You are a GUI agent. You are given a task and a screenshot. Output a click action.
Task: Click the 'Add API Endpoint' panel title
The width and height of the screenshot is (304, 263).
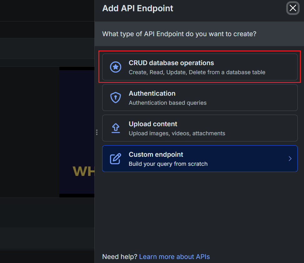(138, 8)
